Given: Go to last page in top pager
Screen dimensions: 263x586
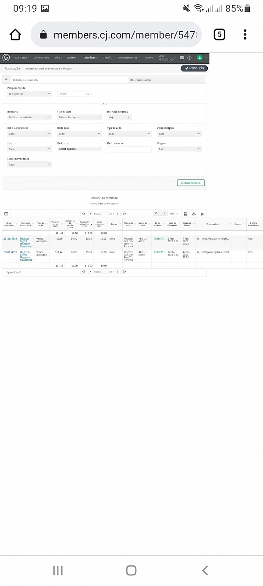Looking at the screenshot, I should [x=124, y=214].
